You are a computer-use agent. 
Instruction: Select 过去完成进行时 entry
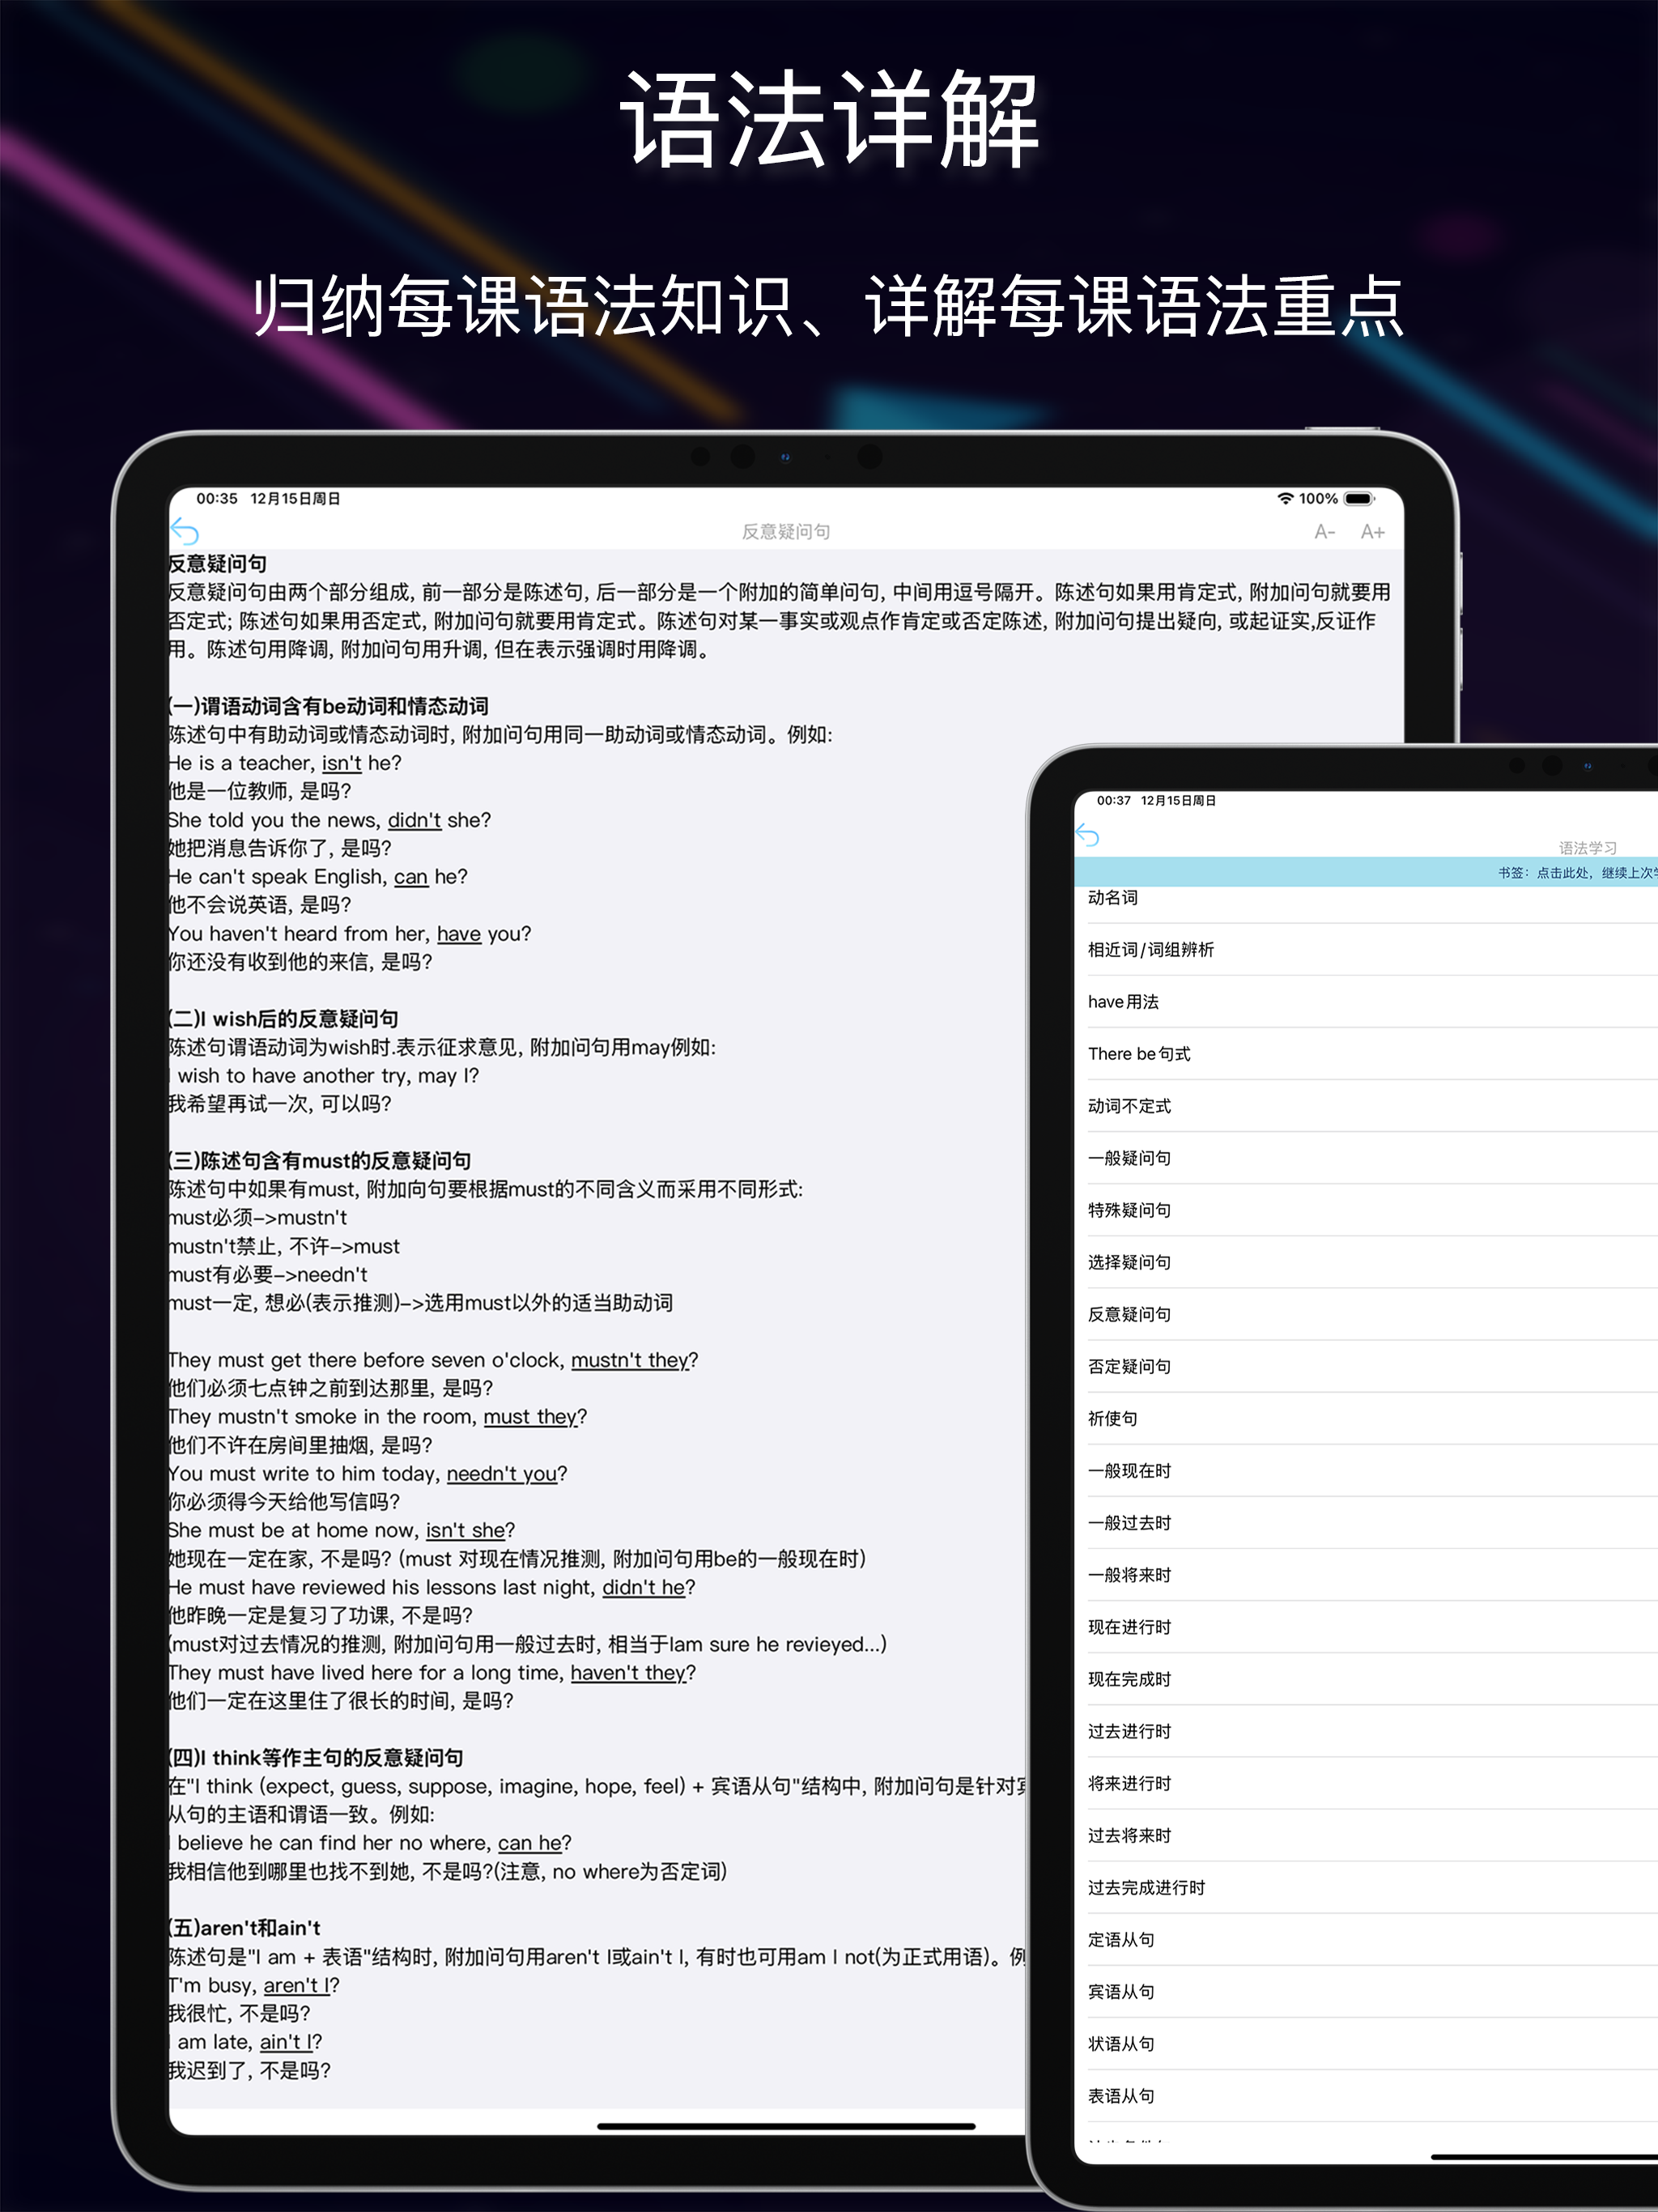coord(1146,1888)
